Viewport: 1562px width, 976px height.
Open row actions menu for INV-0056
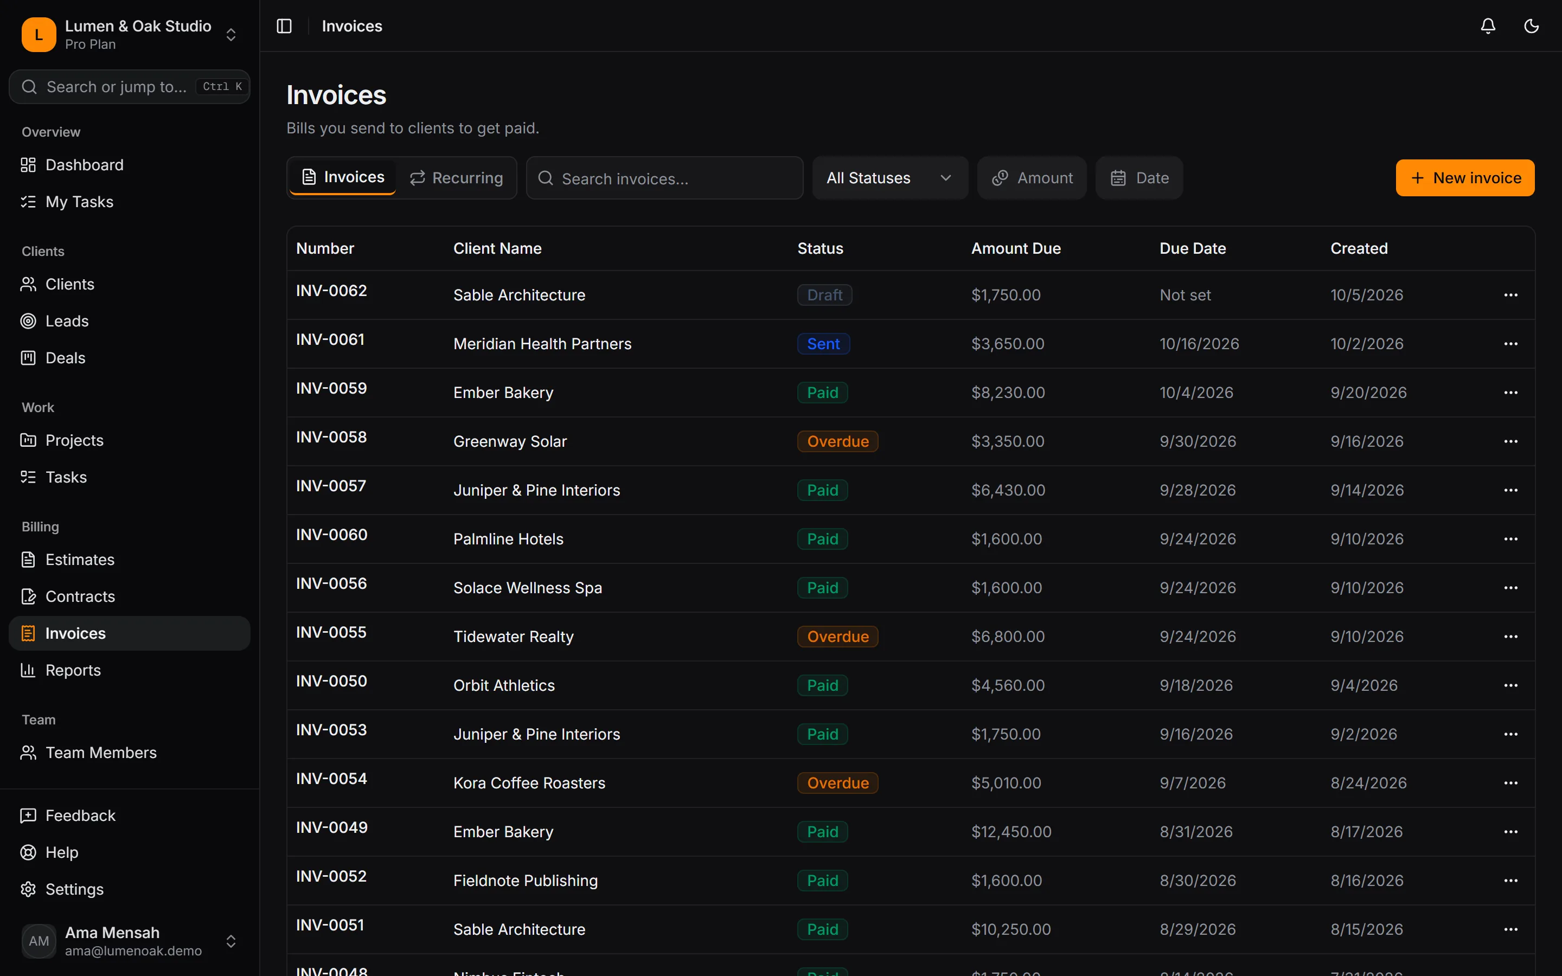(x=1510, y=588)
